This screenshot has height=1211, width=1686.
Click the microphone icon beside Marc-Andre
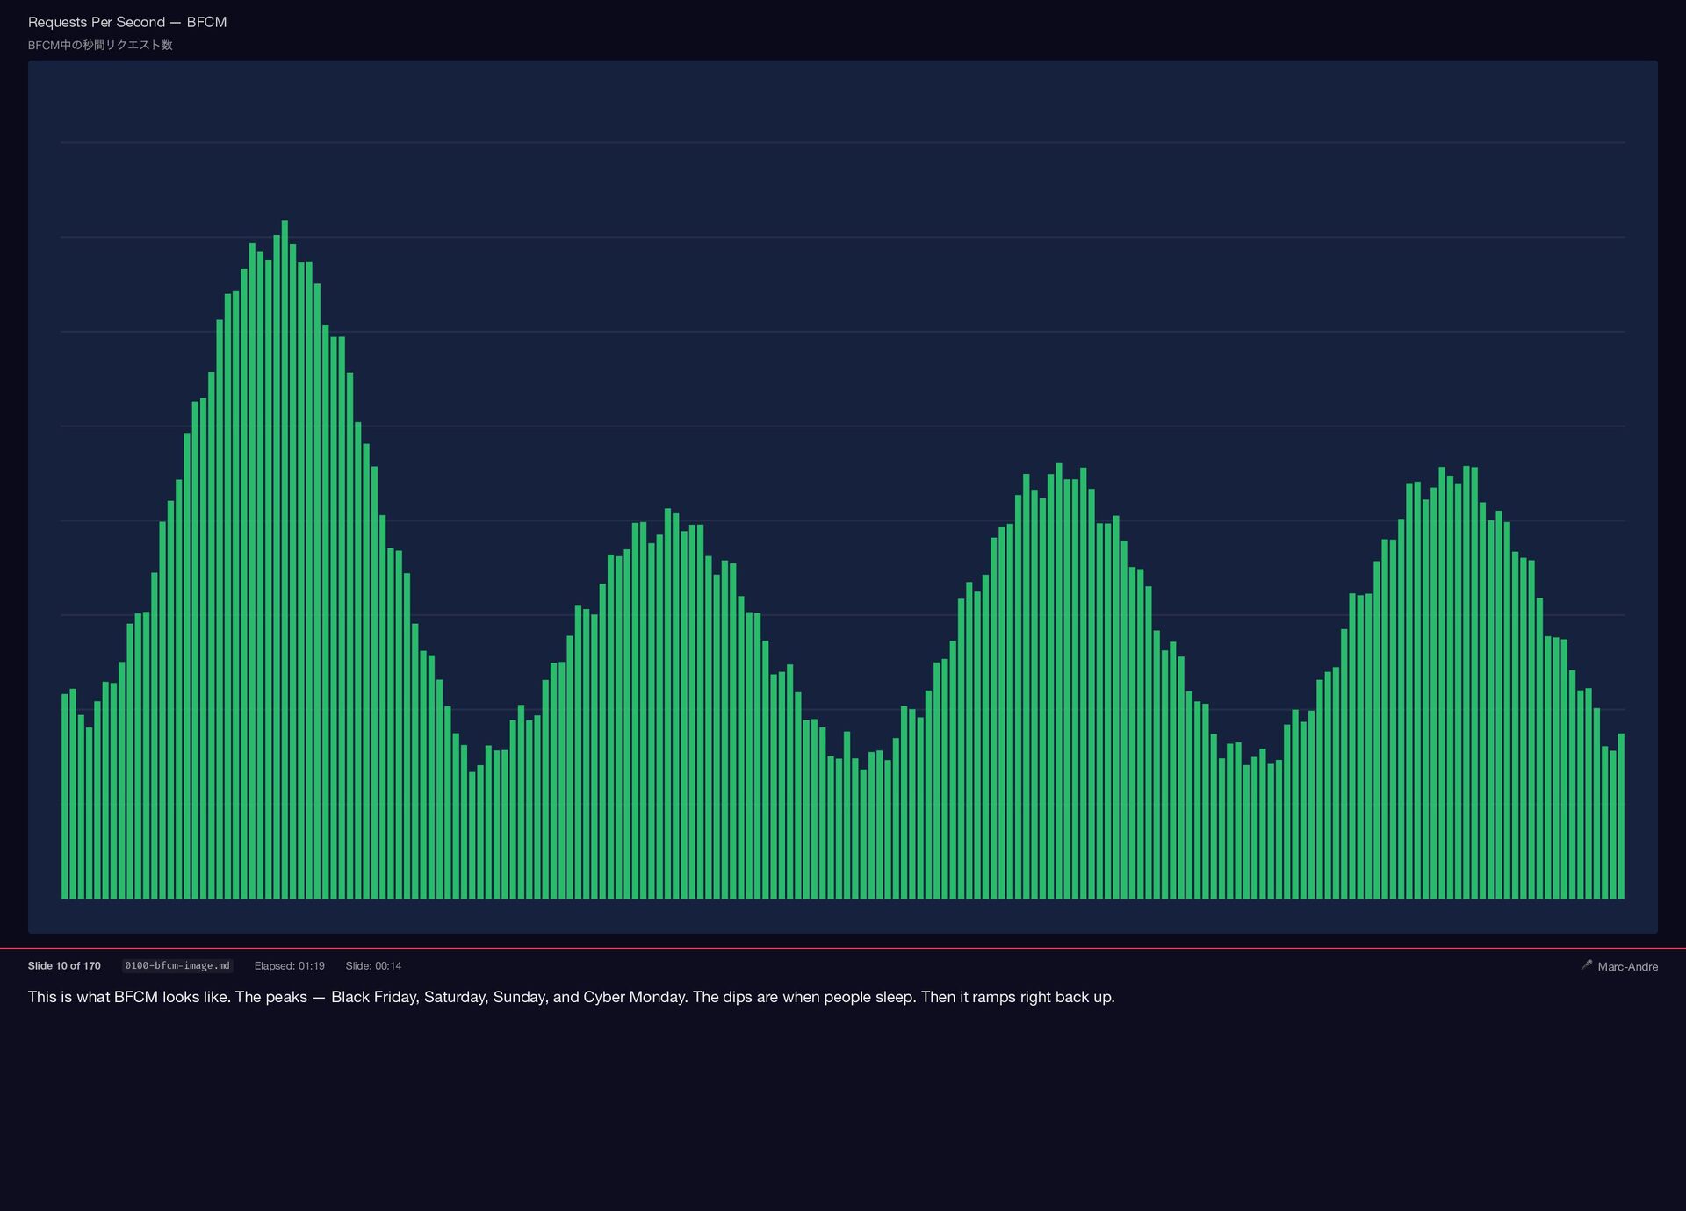[1586, 965]
